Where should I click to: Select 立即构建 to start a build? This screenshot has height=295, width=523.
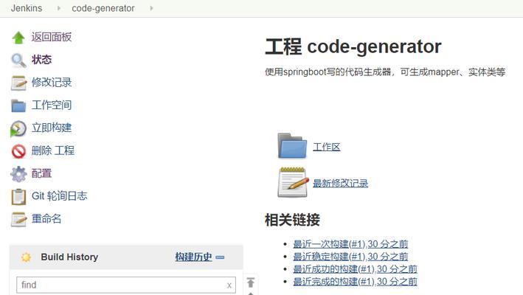[52, 128]
